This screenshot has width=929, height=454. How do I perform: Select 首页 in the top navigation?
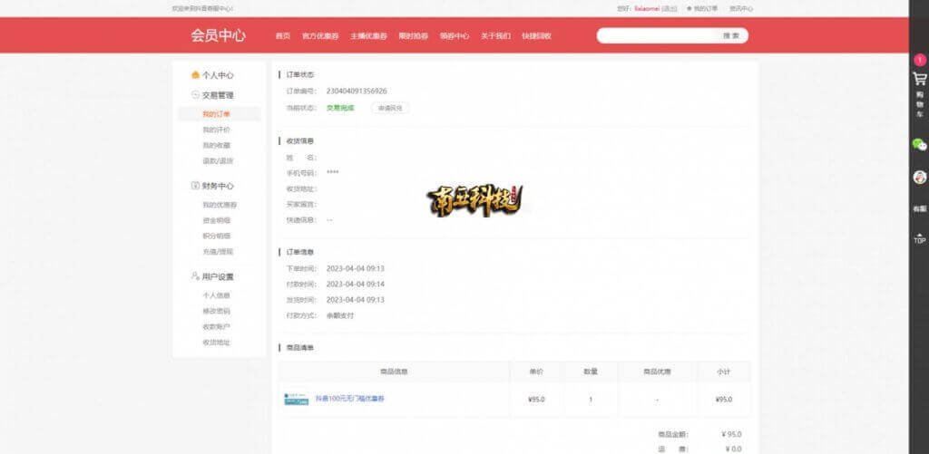[283, 36]
